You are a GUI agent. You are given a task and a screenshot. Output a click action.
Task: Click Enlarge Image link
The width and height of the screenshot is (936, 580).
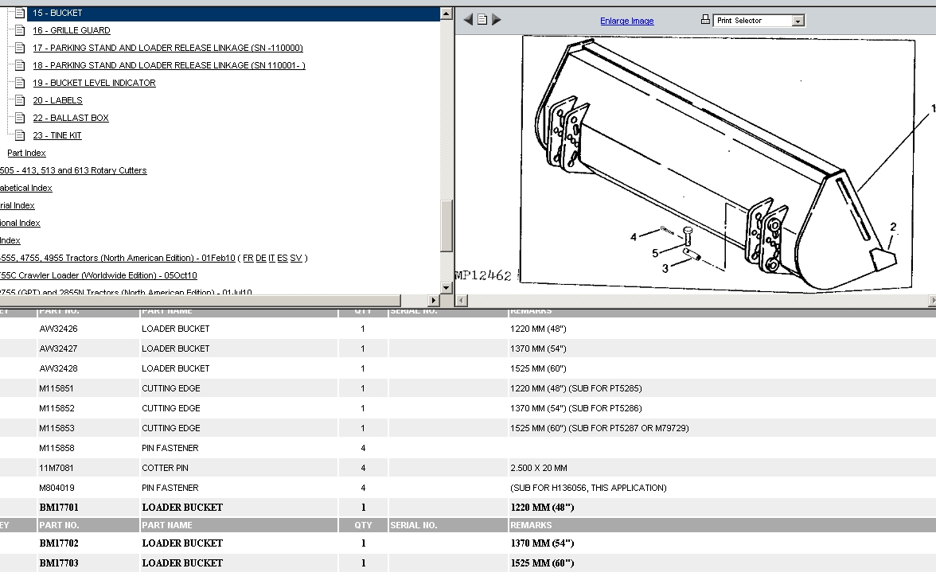pyautogui.click(x=626, y=21)
